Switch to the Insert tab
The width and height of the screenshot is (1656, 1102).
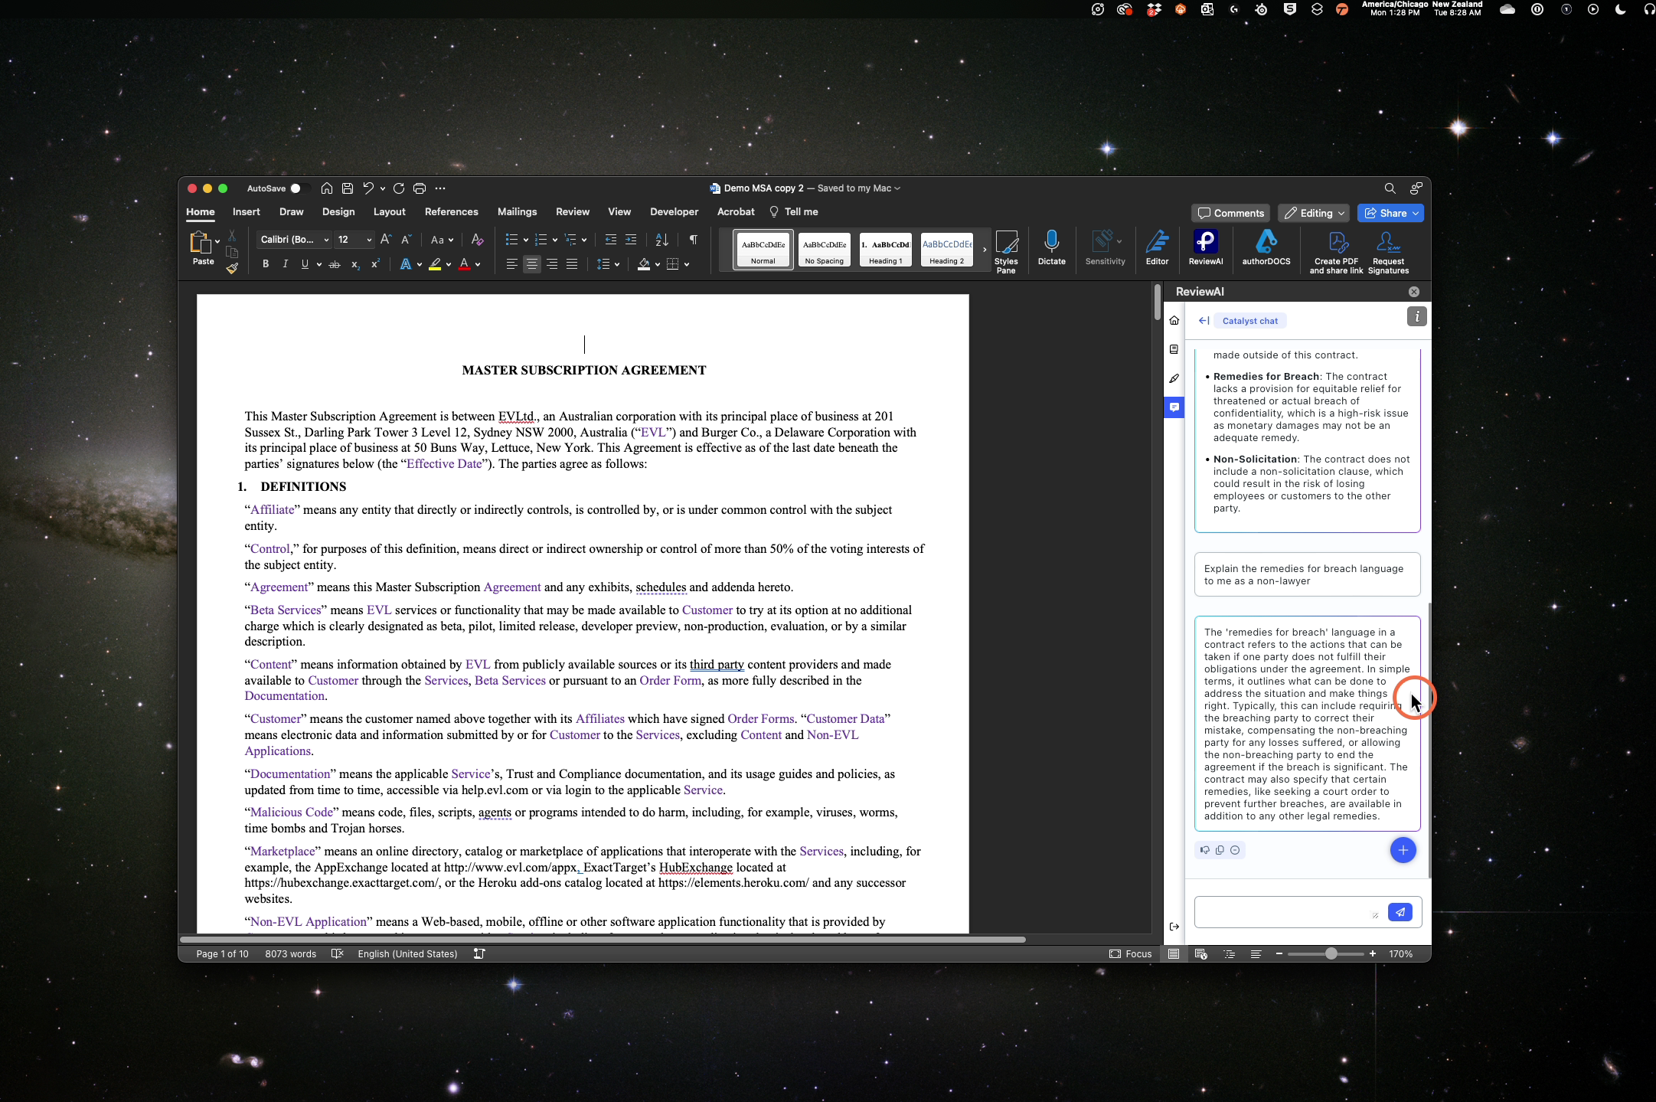pos(246,211)
